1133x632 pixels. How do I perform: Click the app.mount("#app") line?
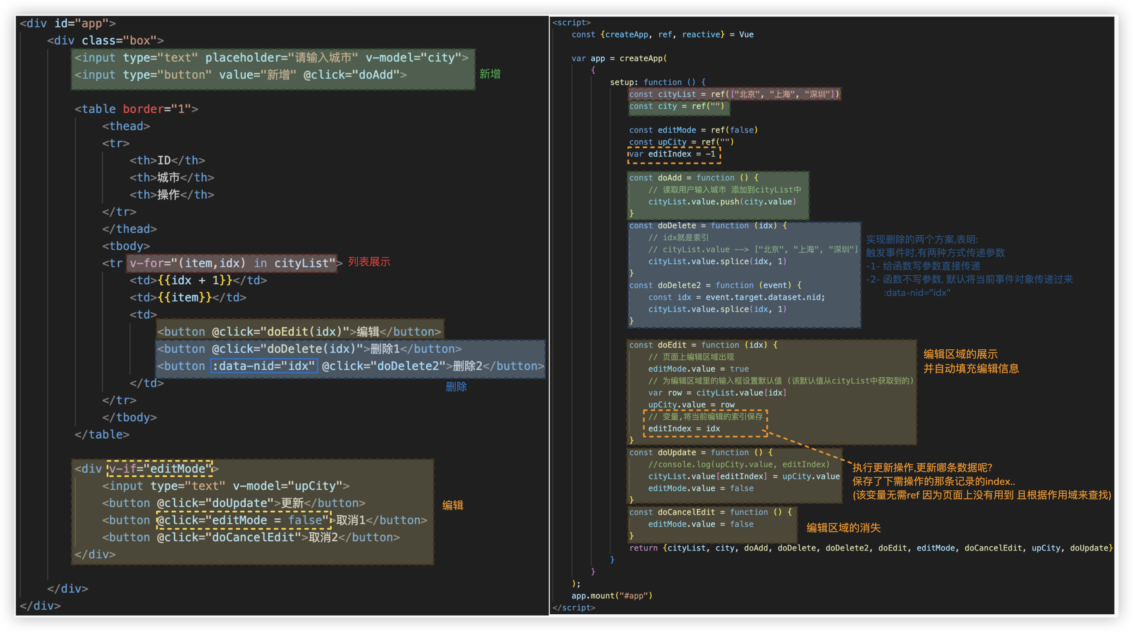[x=612, y=595]
